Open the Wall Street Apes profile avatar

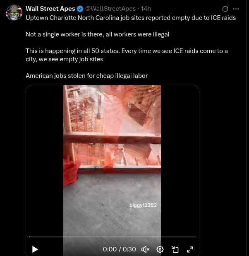14,13
